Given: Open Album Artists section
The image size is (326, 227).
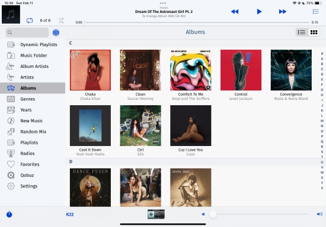Looking at the screenshot, I should (x=33, y=66).
